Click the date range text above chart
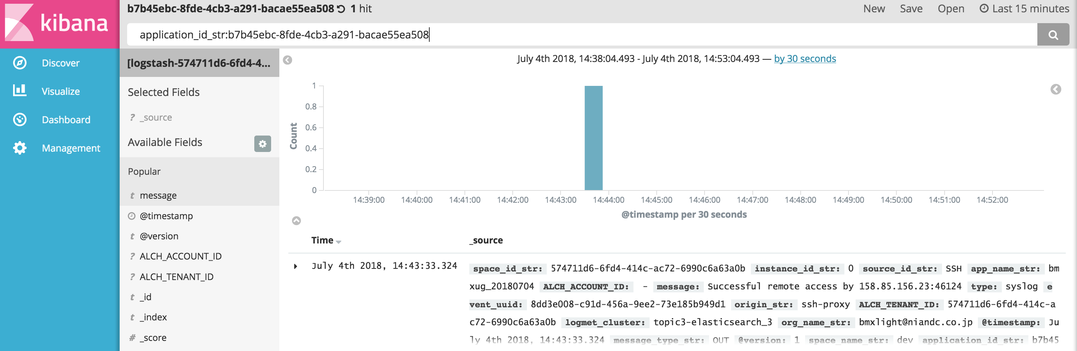Image resolution: width=1077 pixels, height=351 pixels. coord(638,58)
